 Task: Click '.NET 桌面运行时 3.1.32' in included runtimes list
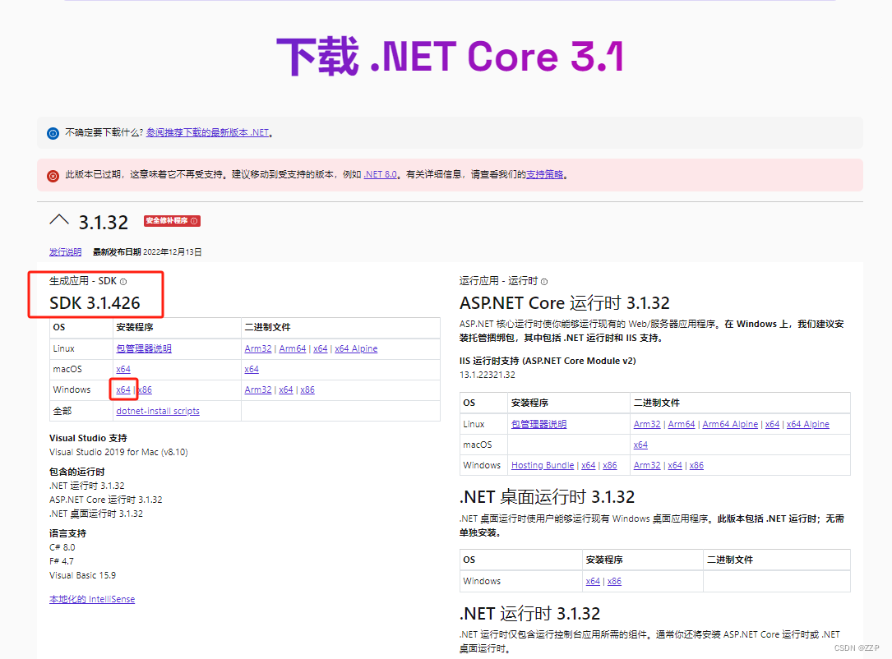coord(96,514)
